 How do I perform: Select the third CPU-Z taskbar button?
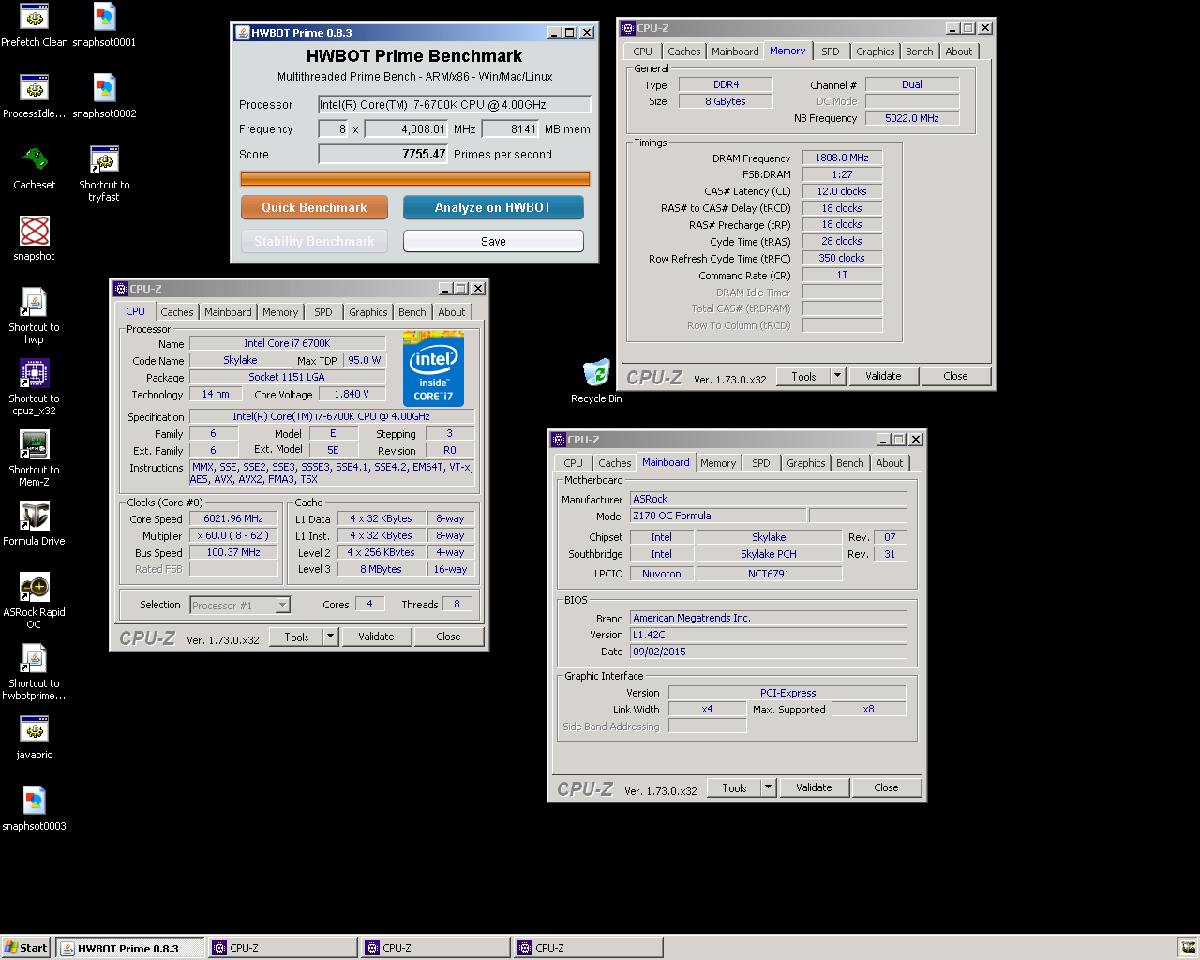(588, 948)
